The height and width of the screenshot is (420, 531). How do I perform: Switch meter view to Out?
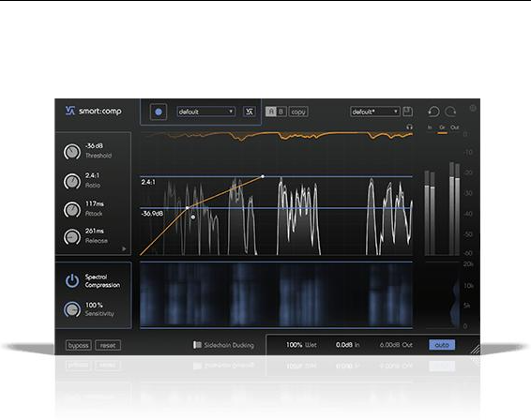pyautogui.click(x=455, y=127)
